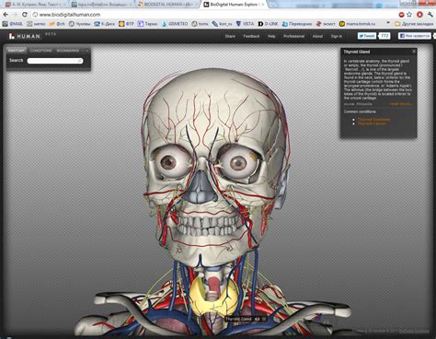Switch to the first Куприн browser tab
The image size is (436, 339).
tap(34, 5)
